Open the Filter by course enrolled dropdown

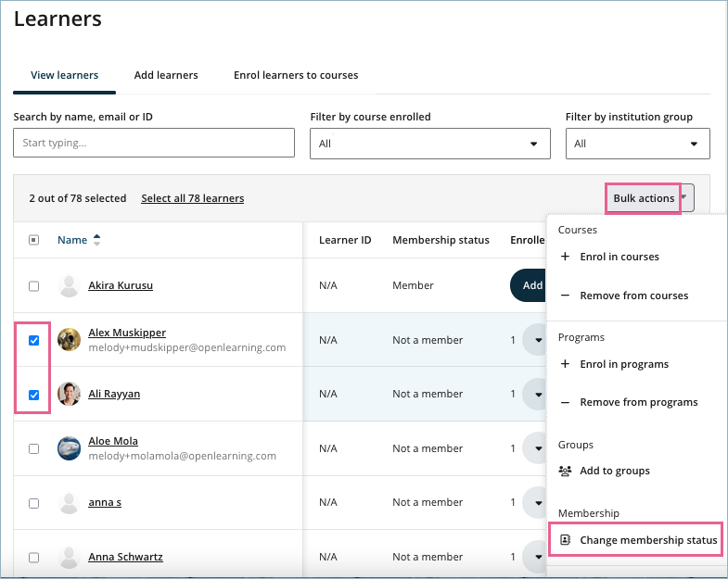tap(429, 144)
